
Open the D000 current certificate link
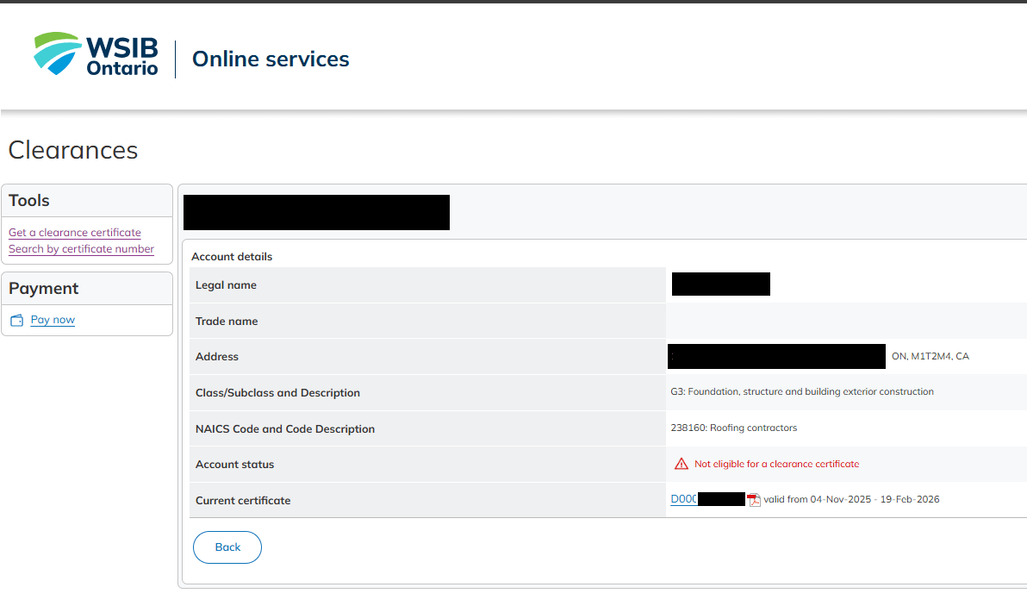click(683, 499)
